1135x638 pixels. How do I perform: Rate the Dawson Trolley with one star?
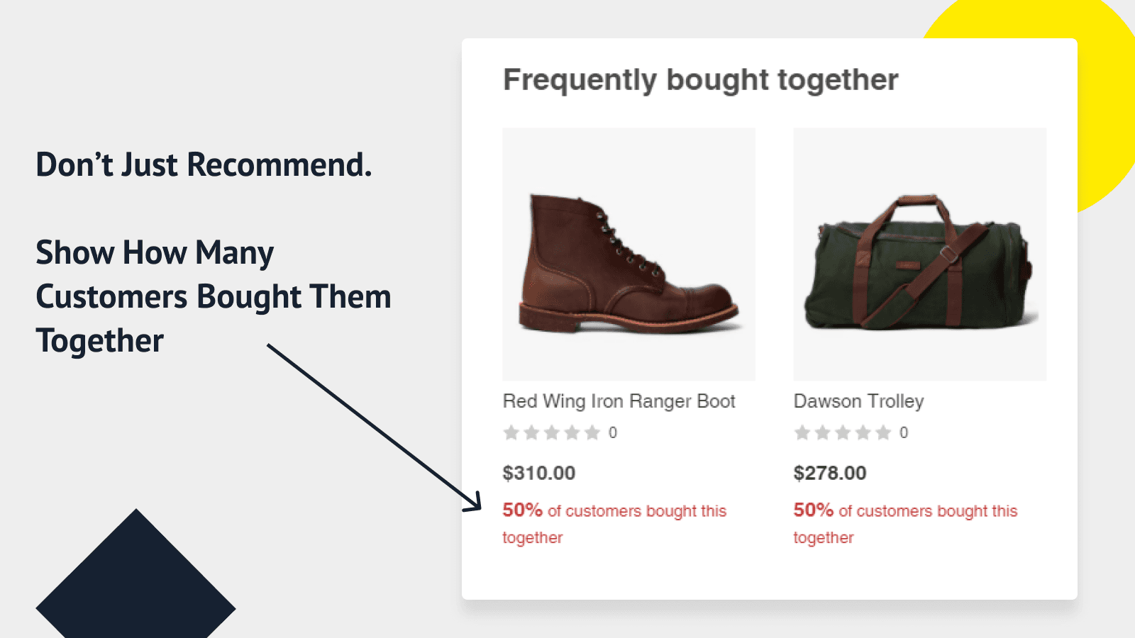(x=802, y=432)
